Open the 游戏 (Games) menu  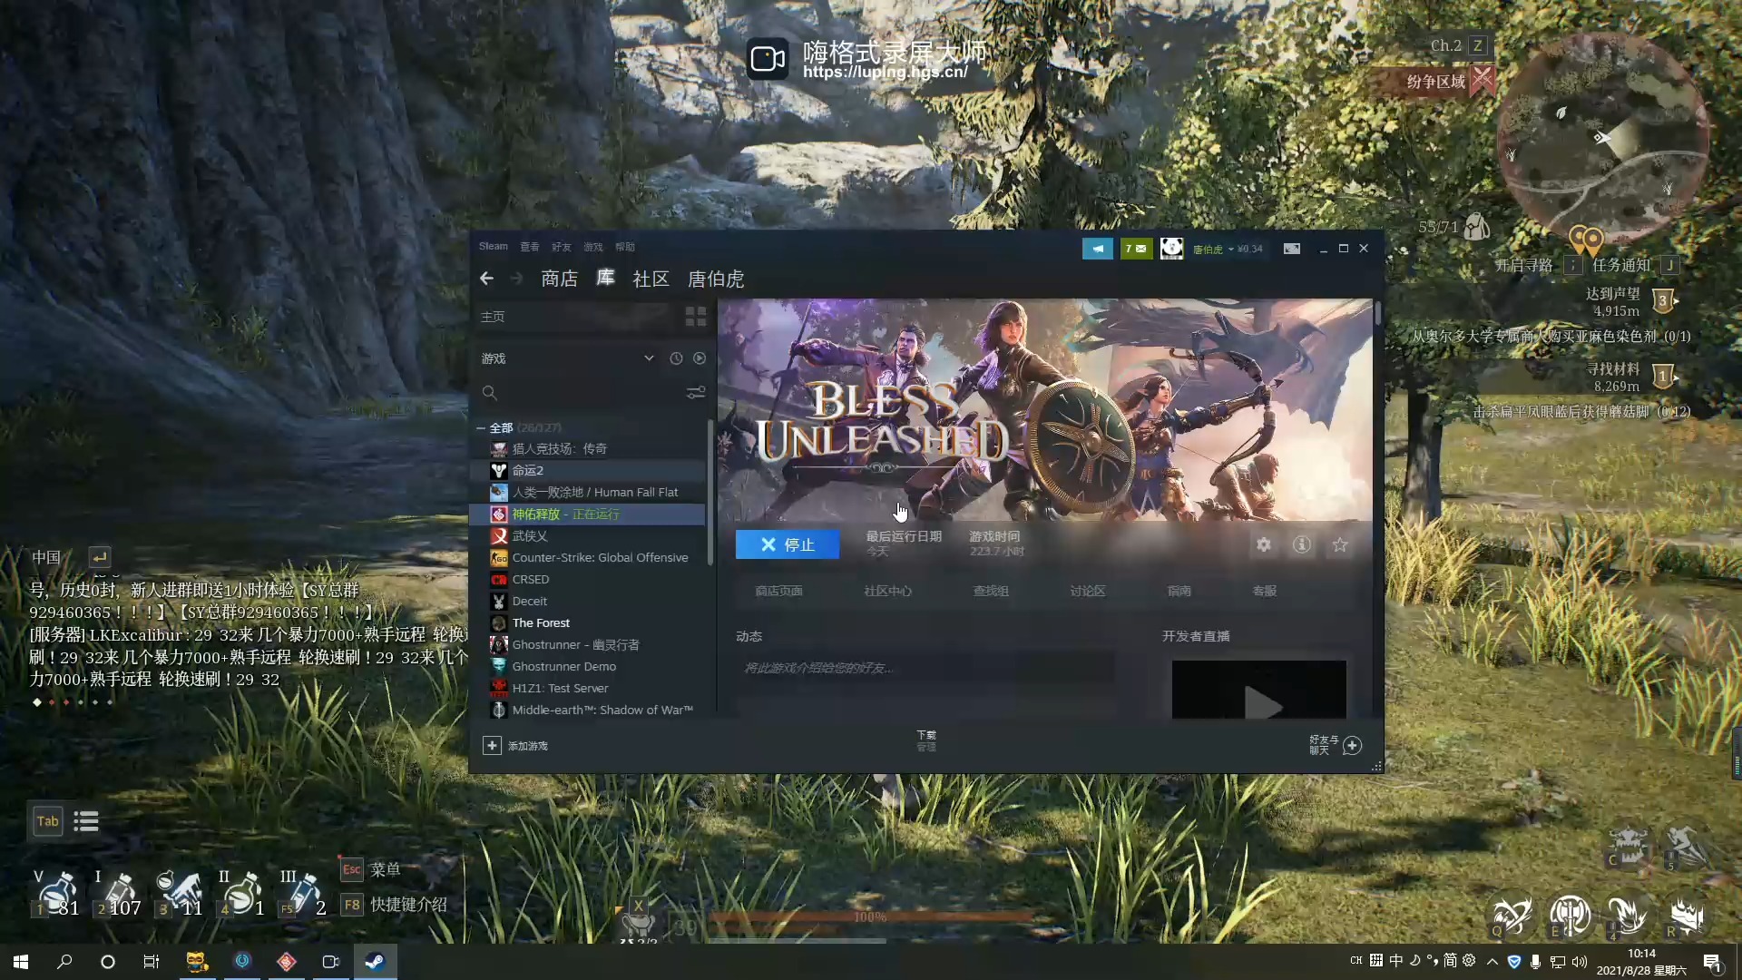click(x=593, y=247)
